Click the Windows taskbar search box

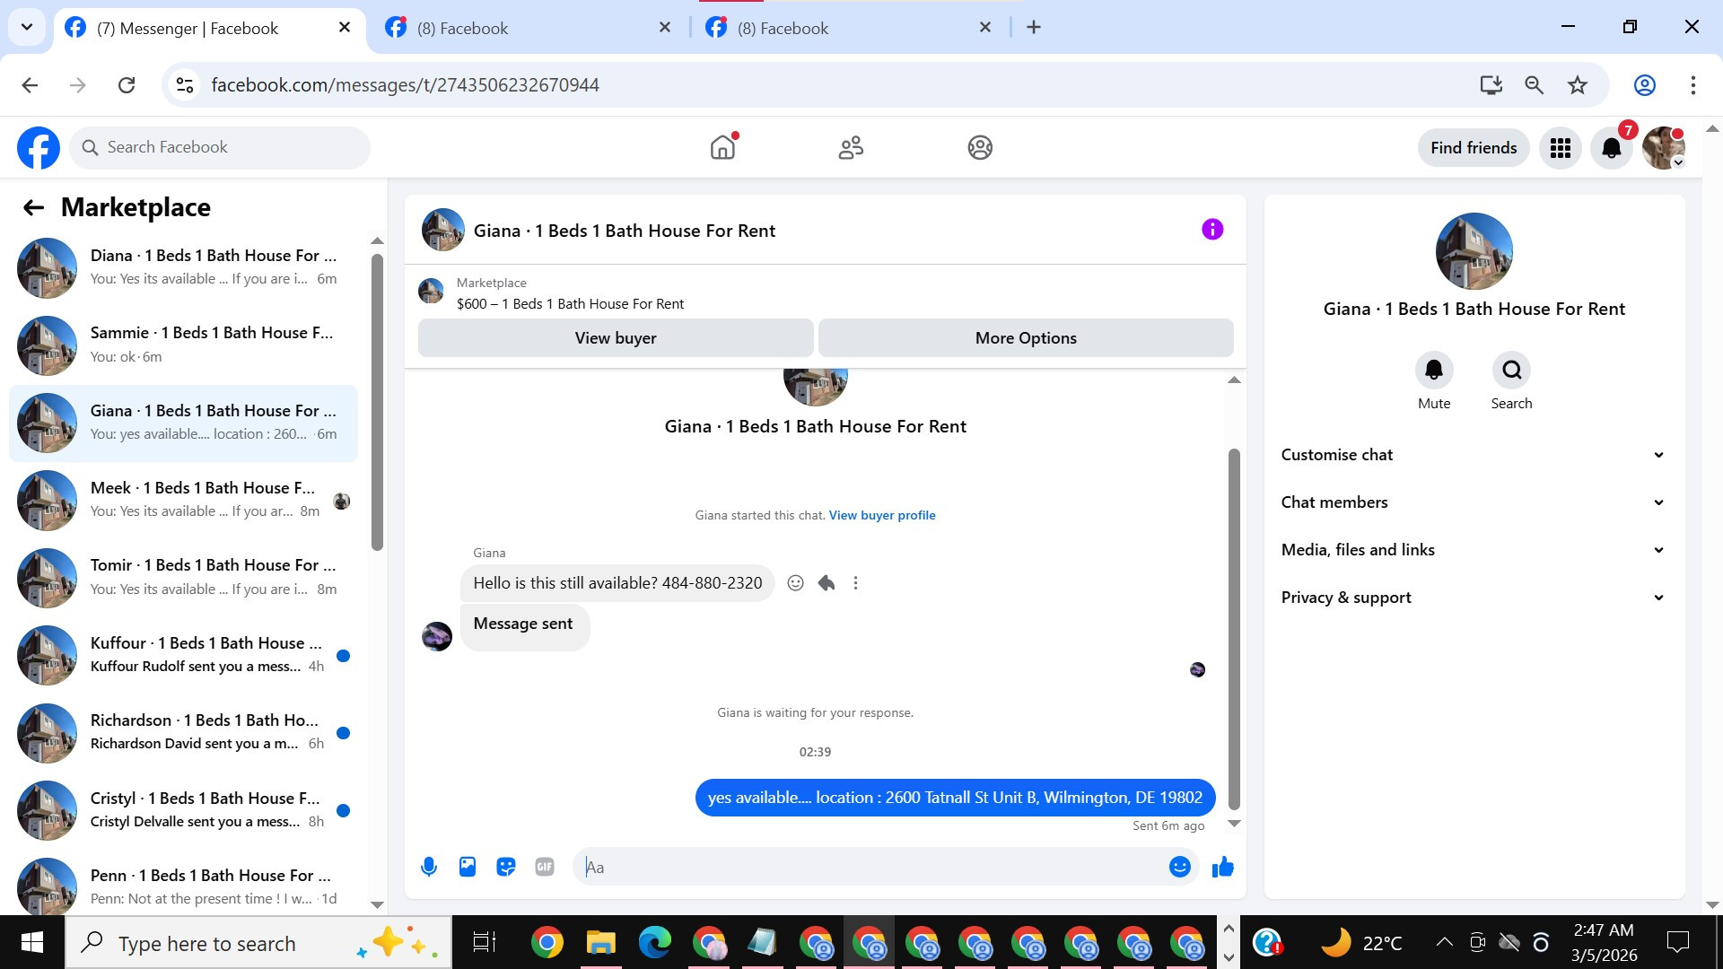pyautogui.click(x=258, y=942)
